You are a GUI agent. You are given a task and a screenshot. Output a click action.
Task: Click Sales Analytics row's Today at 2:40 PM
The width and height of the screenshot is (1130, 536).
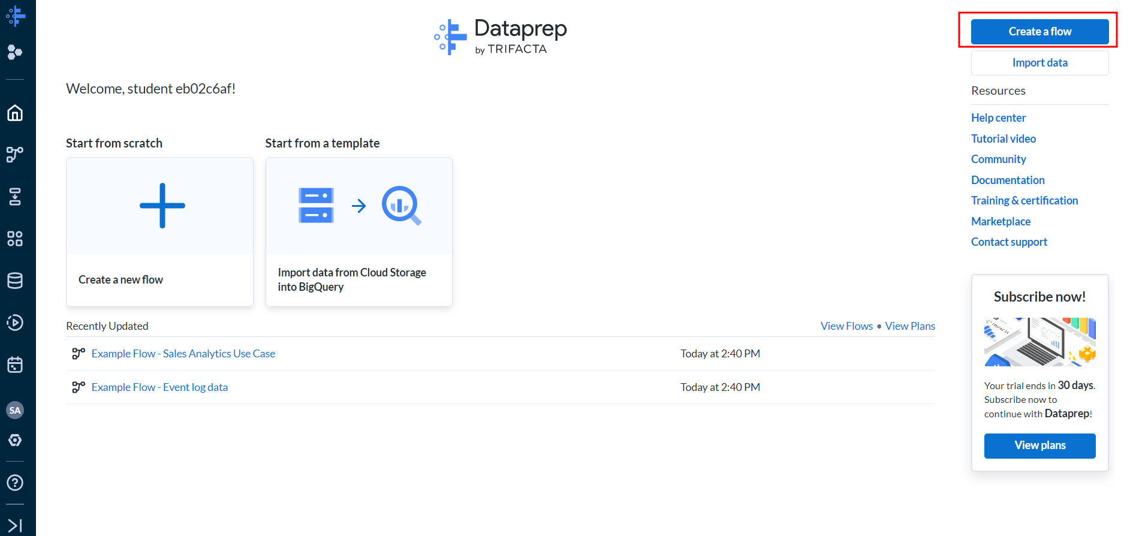pyautogui.click(x=720, y=354)
